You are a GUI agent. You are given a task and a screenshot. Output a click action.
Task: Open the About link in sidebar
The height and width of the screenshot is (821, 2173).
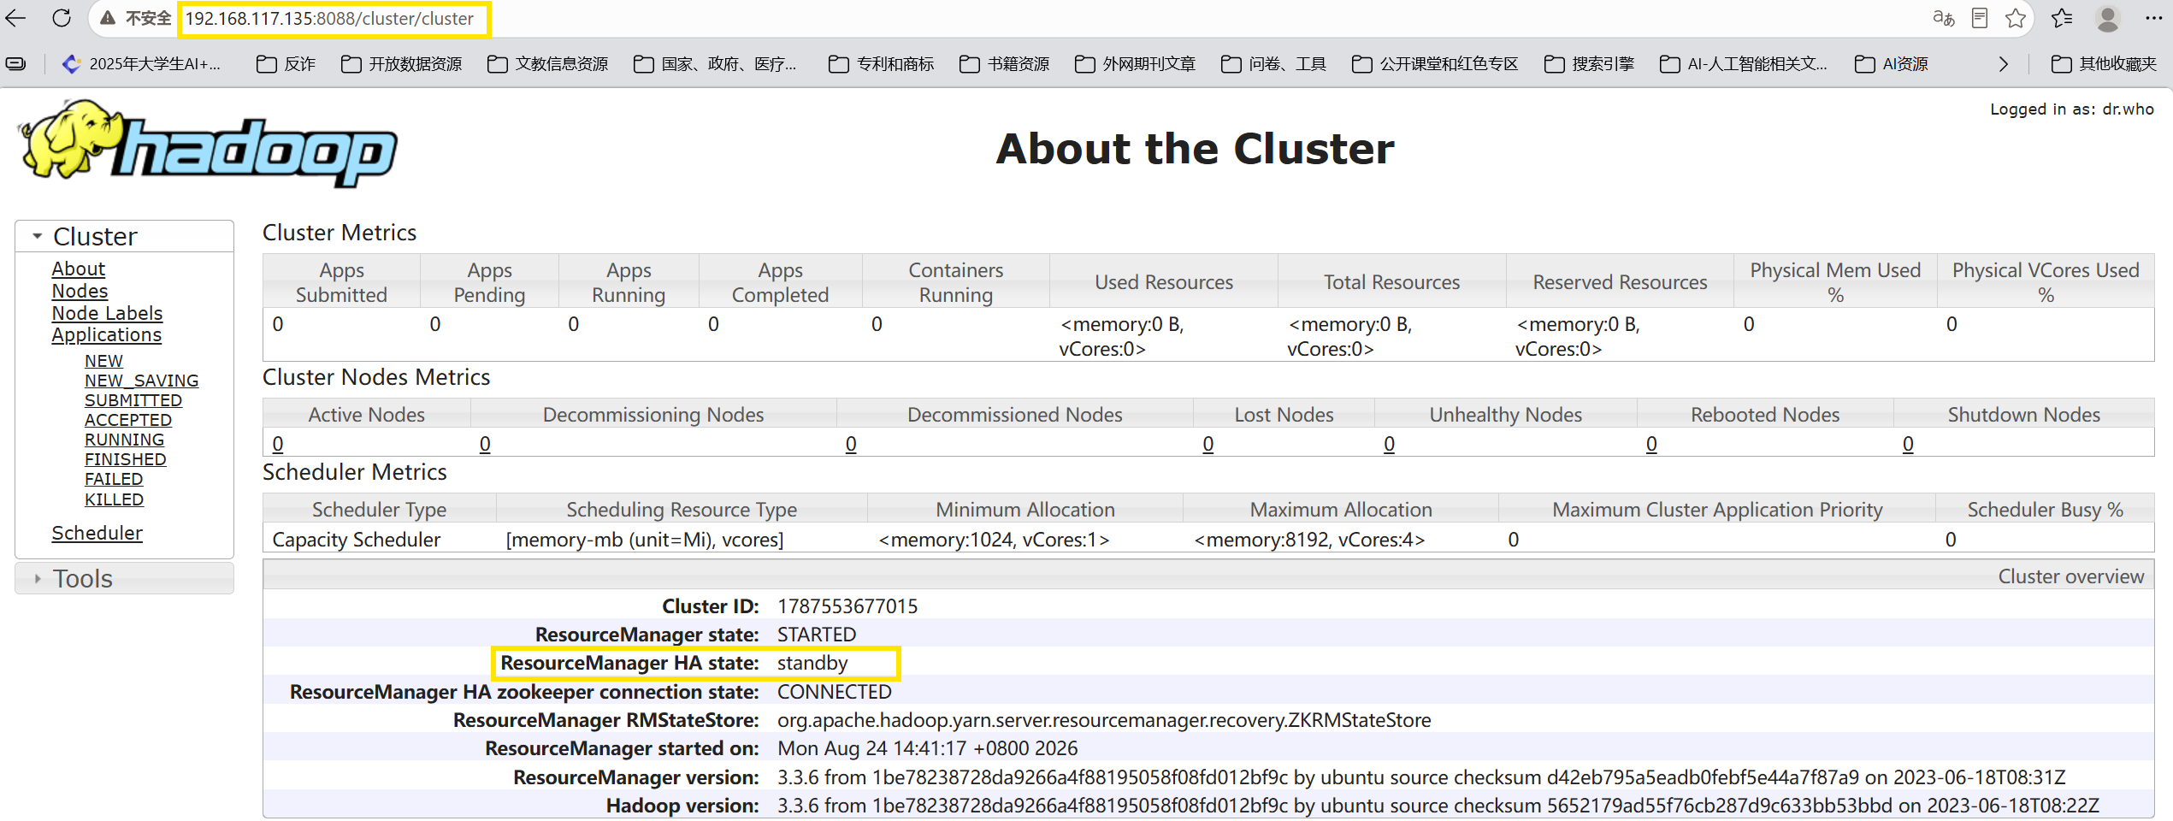tap(79, 269)
